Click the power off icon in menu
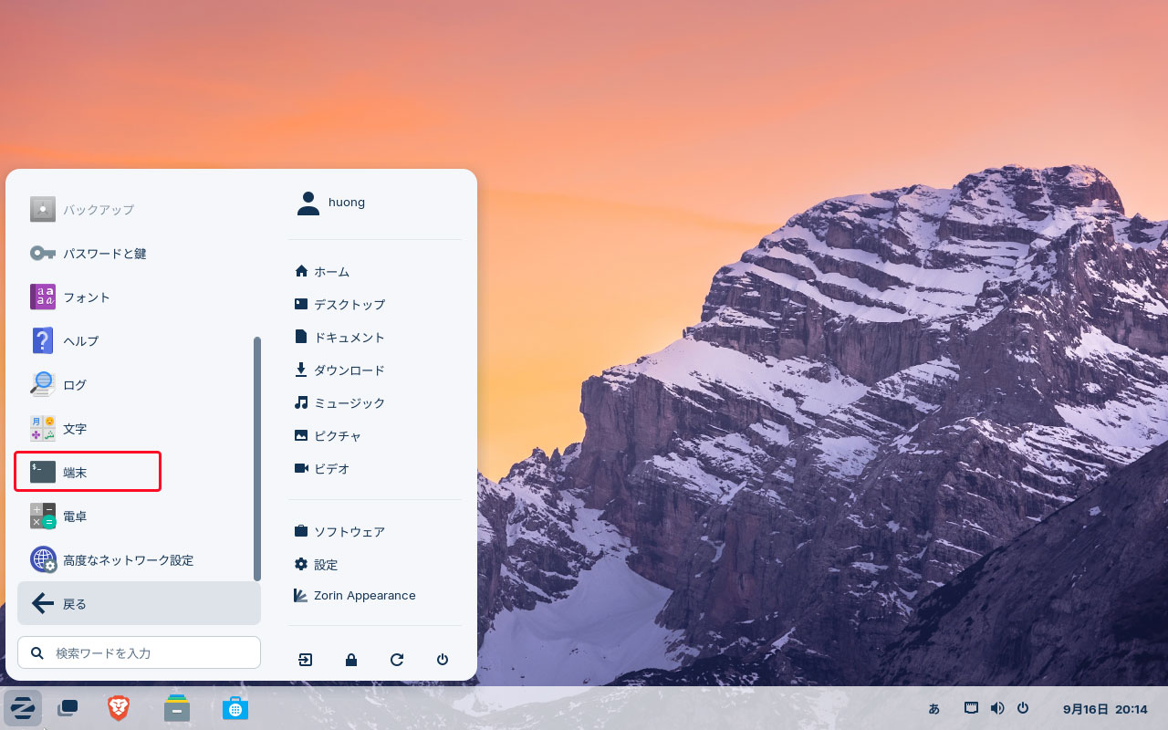Screen dimensions: 1168x730 coord(443,660)
